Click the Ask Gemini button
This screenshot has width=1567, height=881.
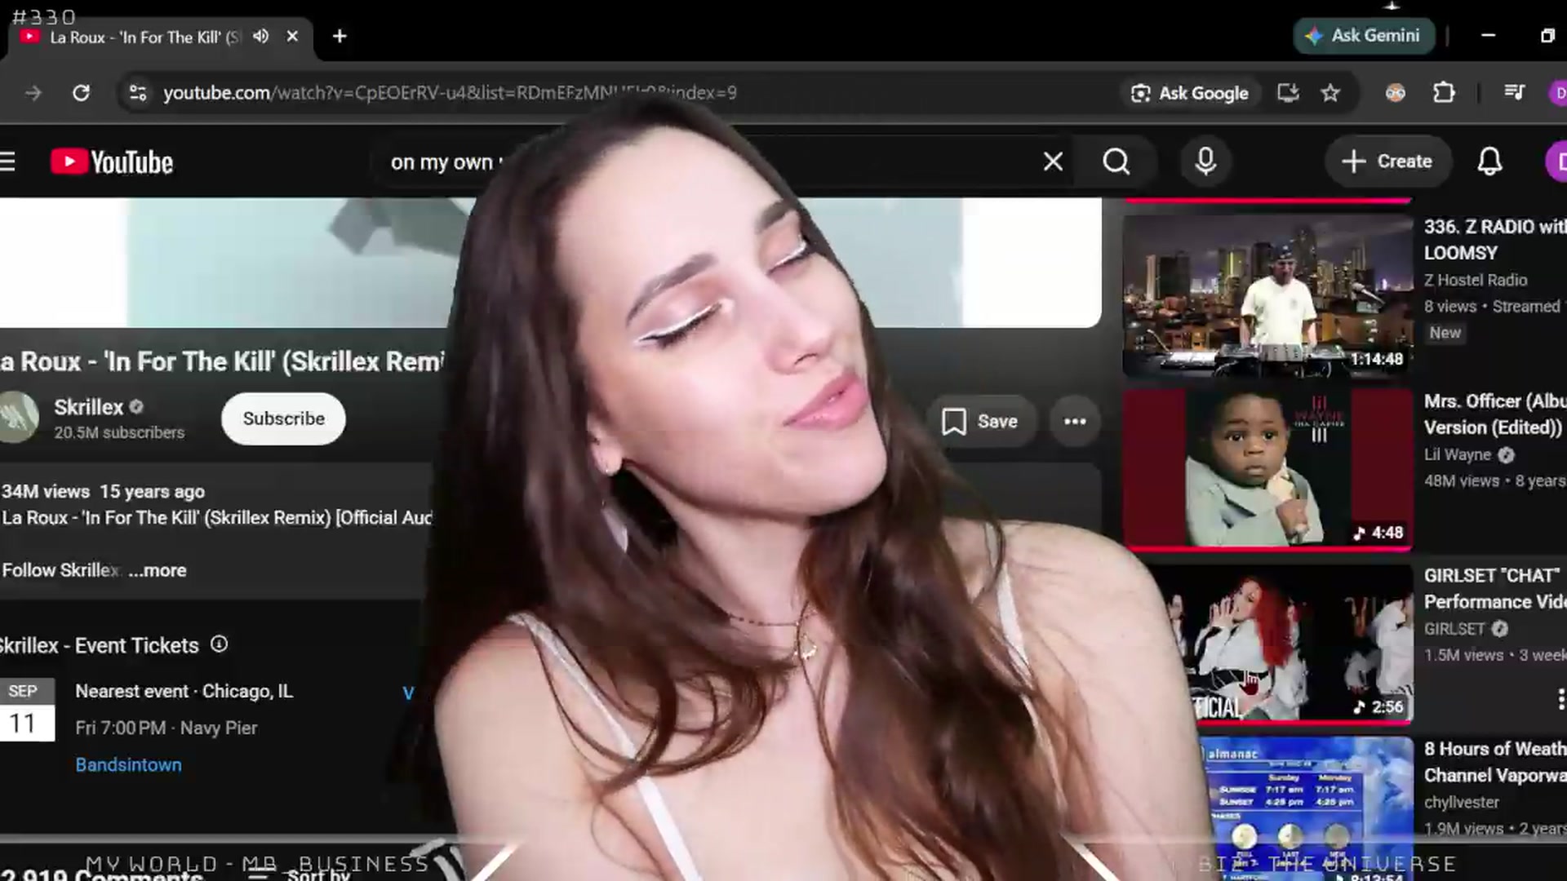[x=1364, y=36]
